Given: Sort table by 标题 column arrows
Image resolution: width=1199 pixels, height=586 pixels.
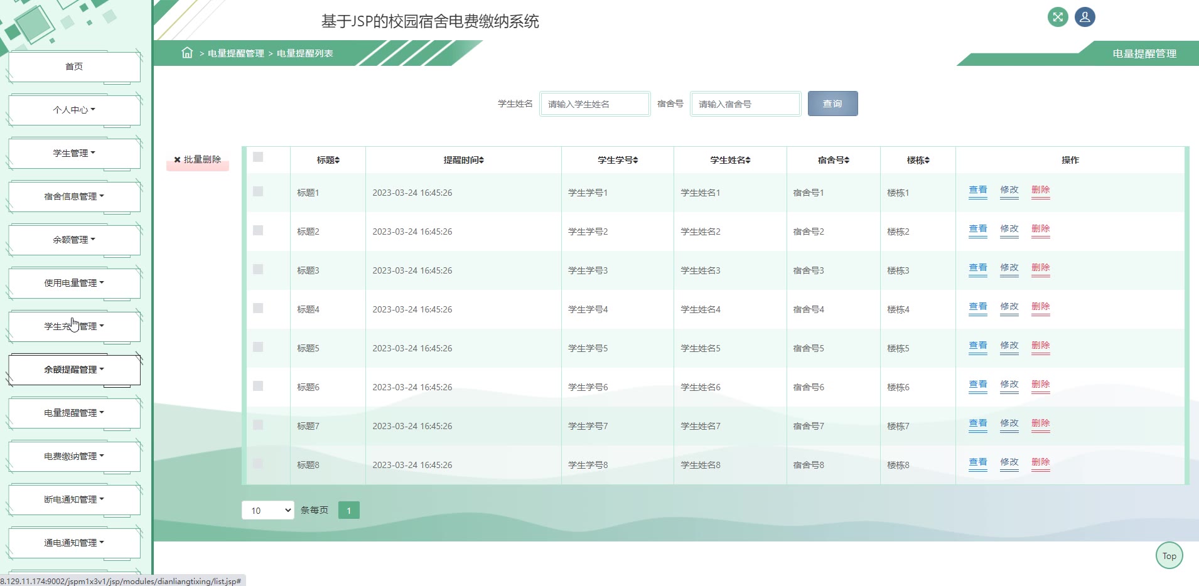Looking at the screenshot, I should (x=337, y=161).
